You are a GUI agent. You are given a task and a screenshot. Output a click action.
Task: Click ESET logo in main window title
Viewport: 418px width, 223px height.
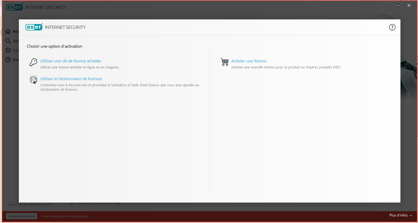14,7
